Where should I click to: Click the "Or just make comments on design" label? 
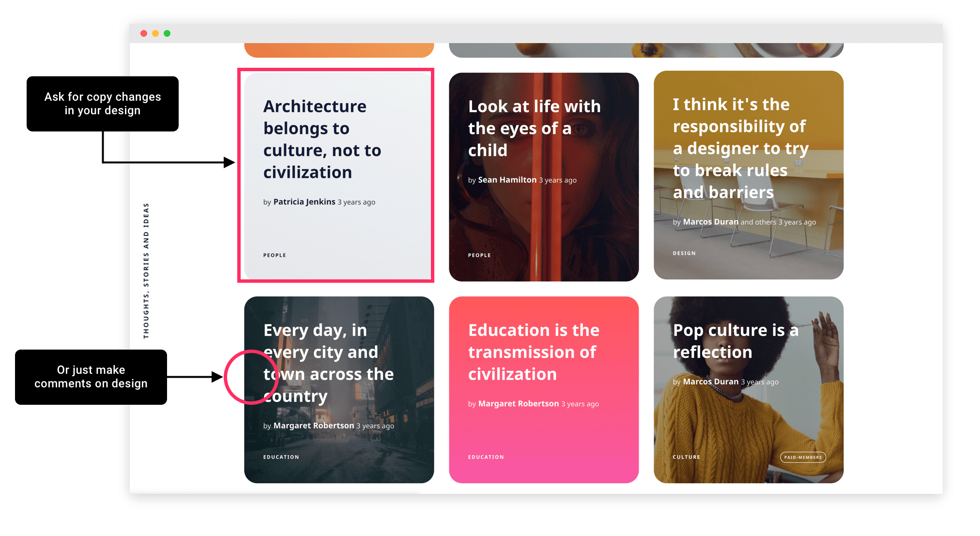click(x=91, y=377)
